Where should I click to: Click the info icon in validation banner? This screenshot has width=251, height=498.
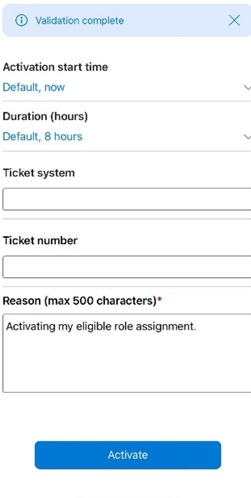[22, 20]
